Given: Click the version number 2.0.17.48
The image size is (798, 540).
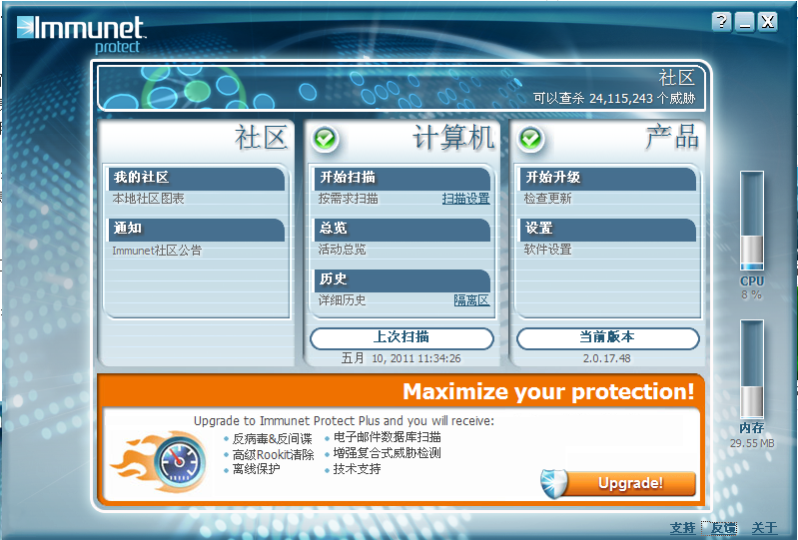Looking at the screenshot, I should click(x=606, y=358).
